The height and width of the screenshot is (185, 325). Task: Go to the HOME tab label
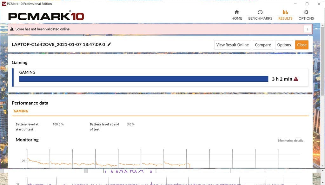237,18
